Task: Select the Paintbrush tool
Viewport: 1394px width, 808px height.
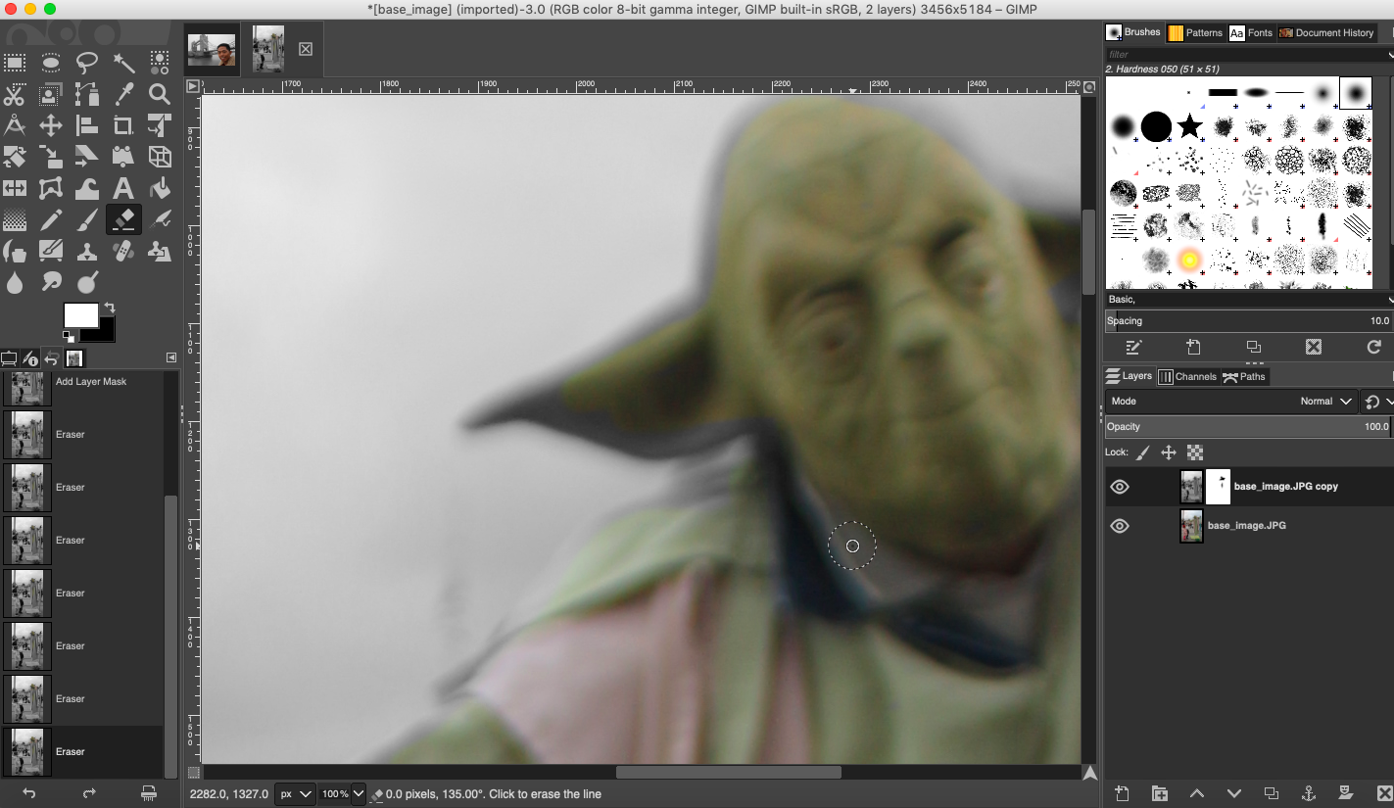Action: point(87,219)
